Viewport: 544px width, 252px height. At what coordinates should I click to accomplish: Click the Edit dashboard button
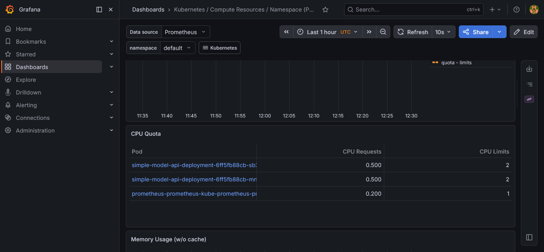524,32
